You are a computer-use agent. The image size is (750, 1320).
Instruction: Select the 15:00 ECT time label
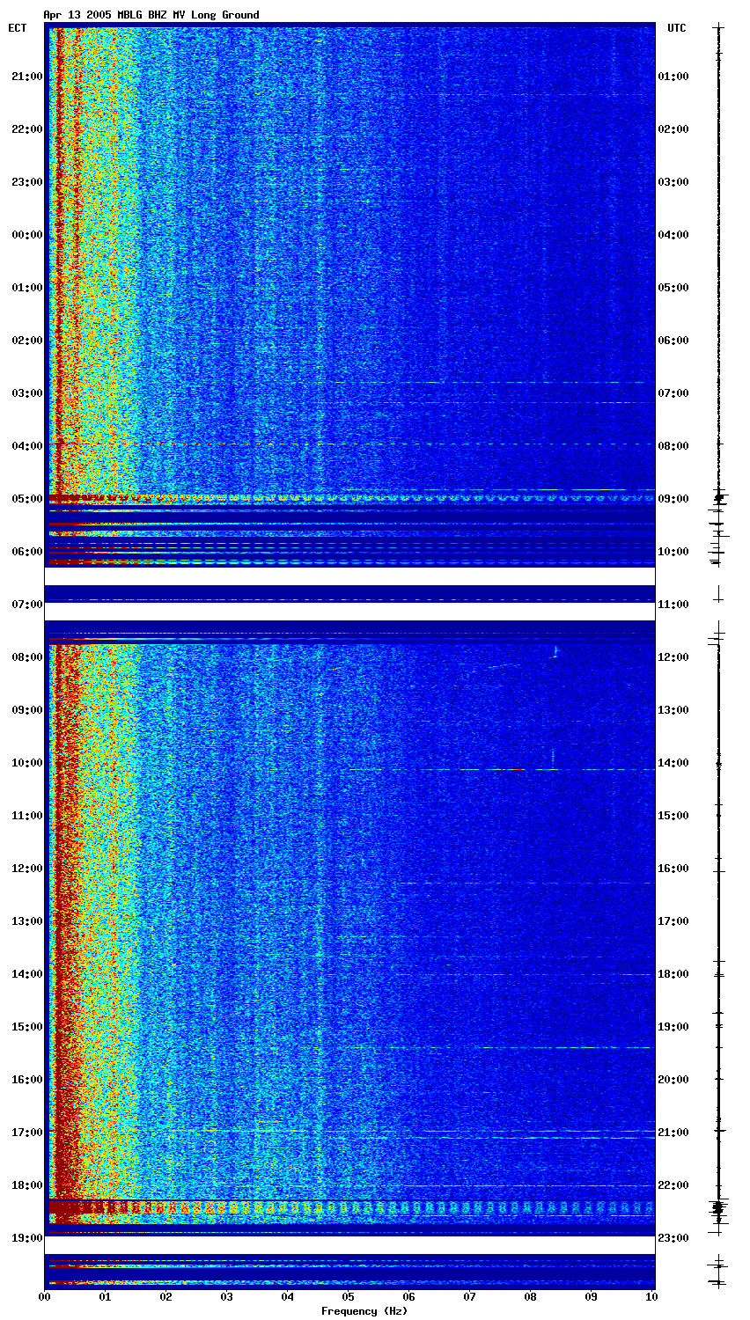coord(26,1027)
